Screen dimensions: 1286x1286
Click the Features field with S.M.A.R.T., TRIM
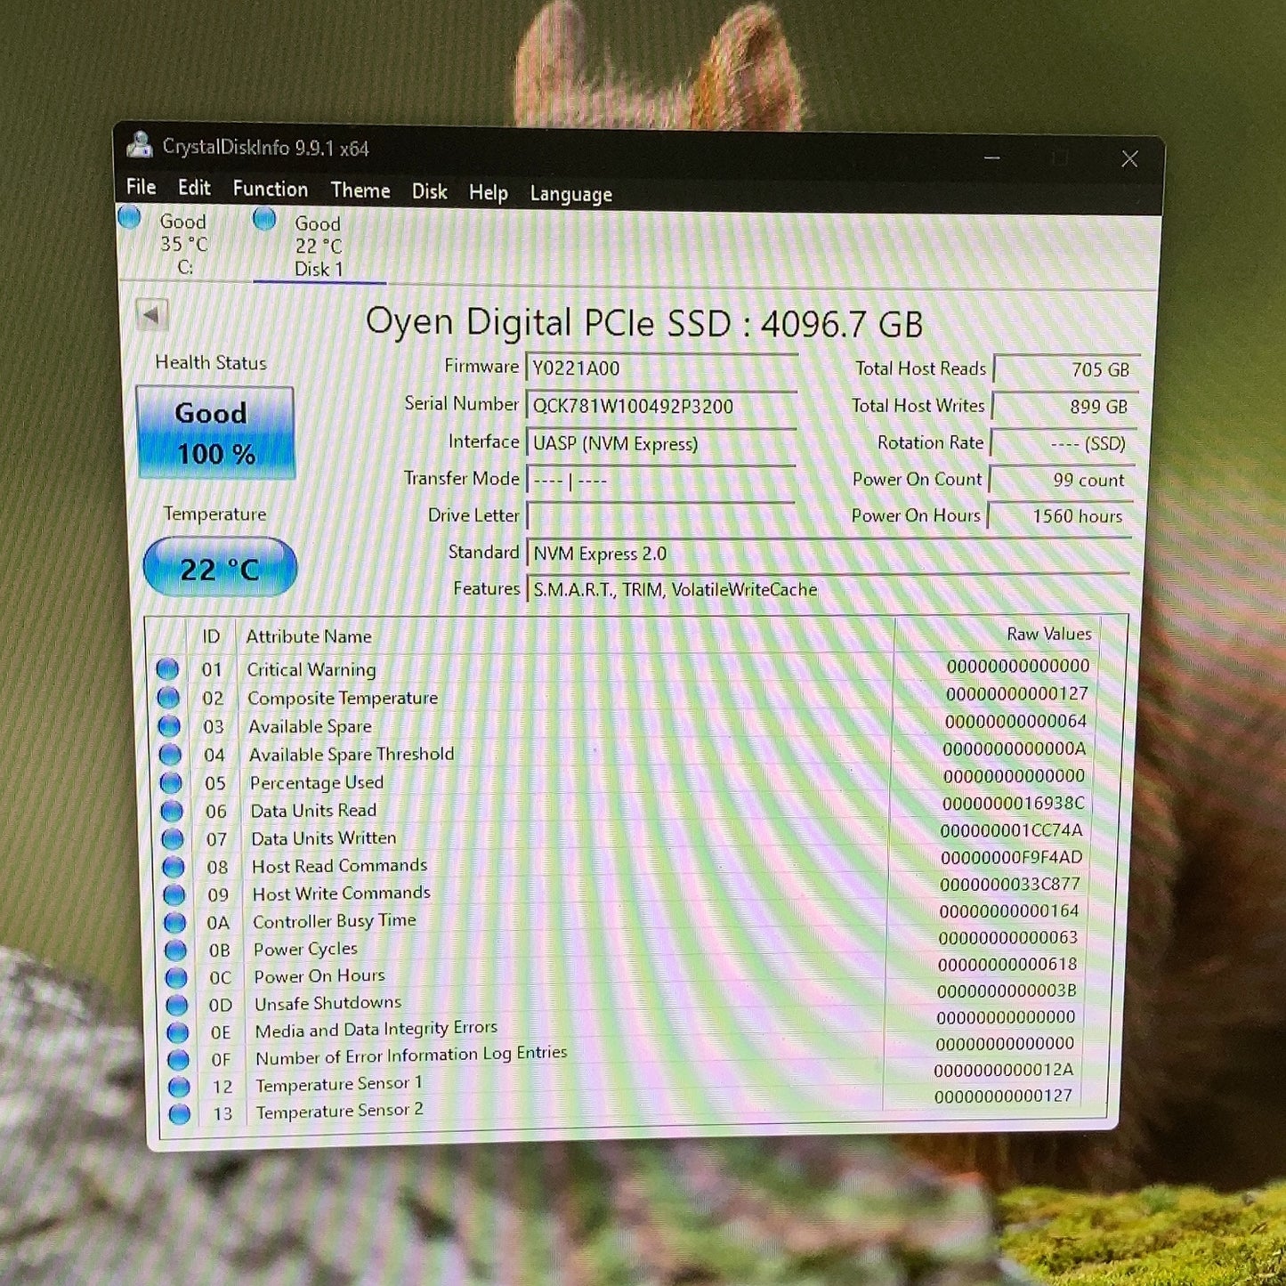829,589
